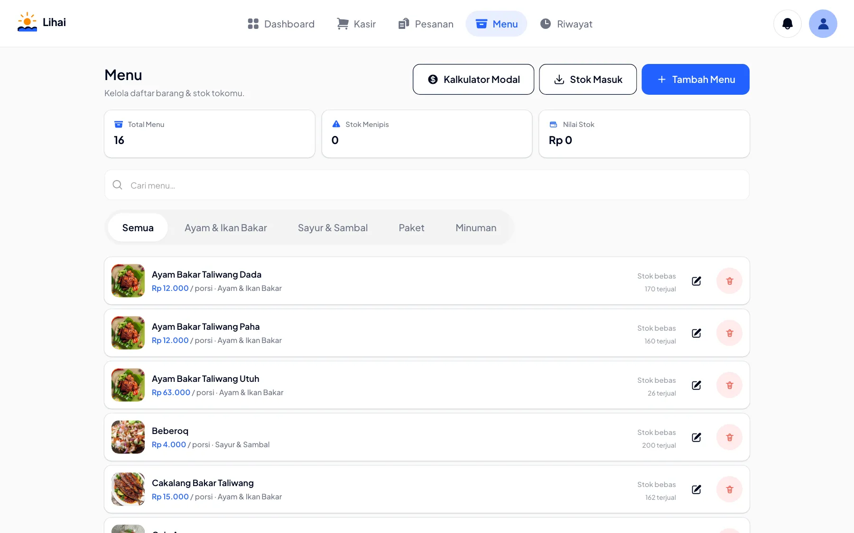Screen dimensions: 854x533
Task: Click the Kasir shopping cart icon
Action: tap(343, 24)
